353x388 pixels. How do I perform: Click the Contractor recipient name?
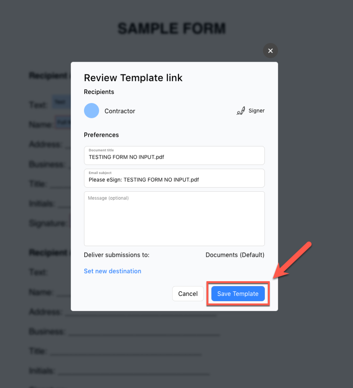click(120, 111)
